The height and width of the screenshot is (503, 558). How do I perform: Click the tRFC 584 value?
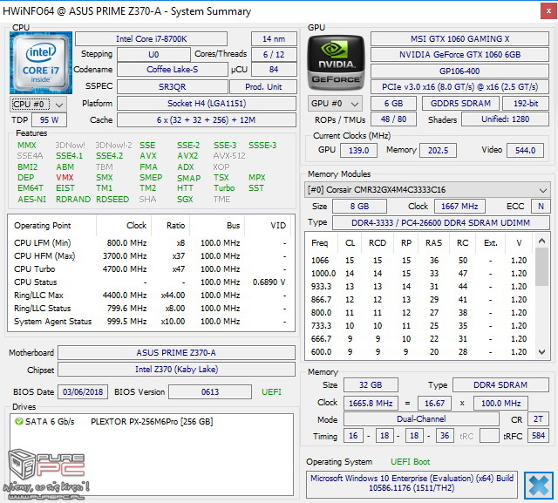tap(538, 435)
